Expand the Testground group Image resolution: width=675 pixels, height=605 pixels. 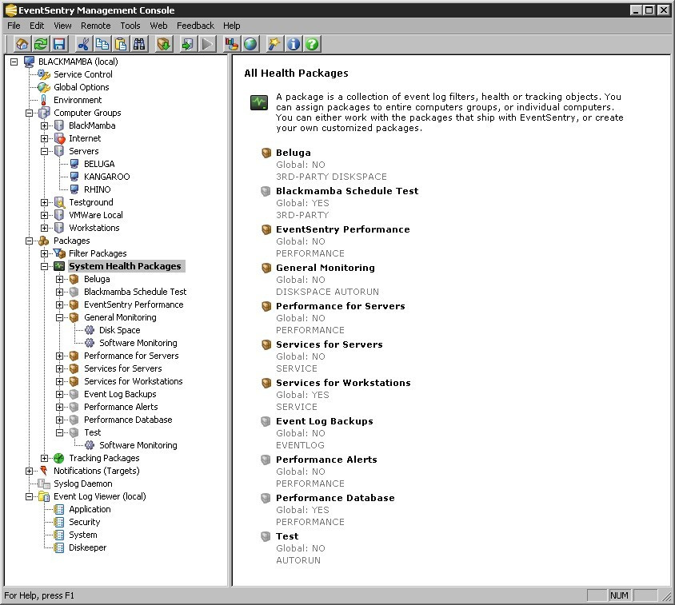[44, 203]
